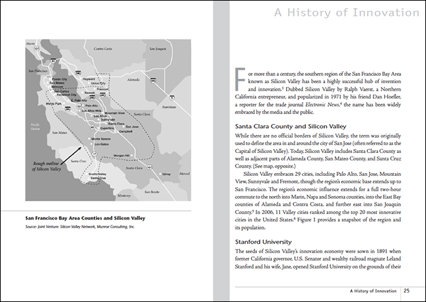Click the 'Foster City' label on the map
This screenshot has width=426, height=302.
(x=59, y=79)
